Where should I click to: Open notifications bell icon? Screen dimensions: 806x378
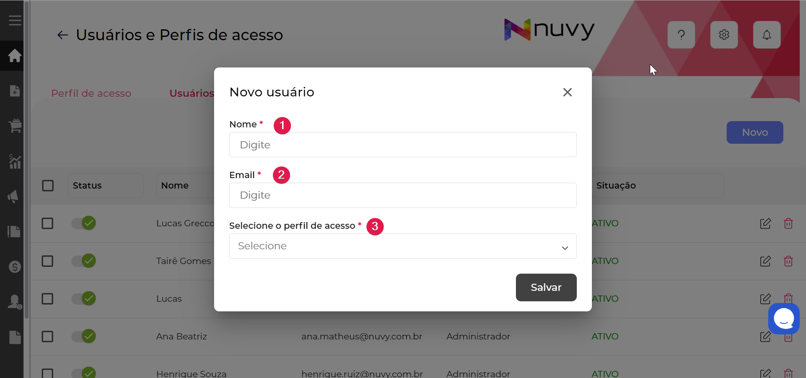coord(767,35)
